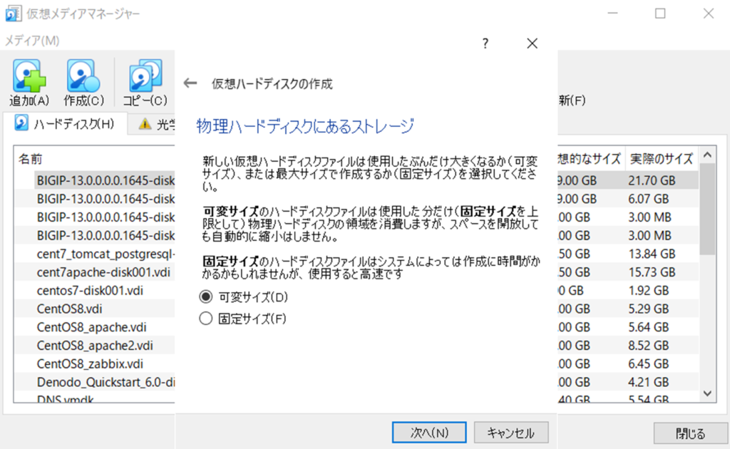The width and height of the screenshot is (730, 449).
Task: Click the scrollbar up arrow in disk list
Action: (707, 155)
